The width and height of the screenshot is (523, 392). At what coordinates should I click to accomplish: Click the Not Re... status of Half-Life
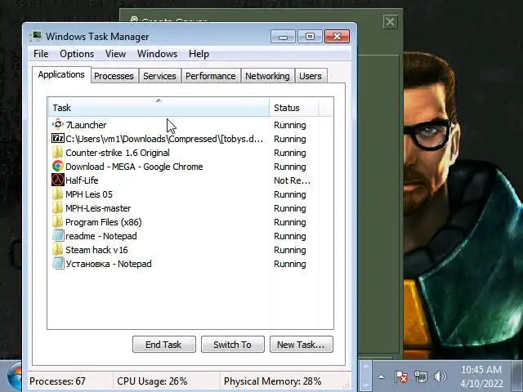[292, 180]
